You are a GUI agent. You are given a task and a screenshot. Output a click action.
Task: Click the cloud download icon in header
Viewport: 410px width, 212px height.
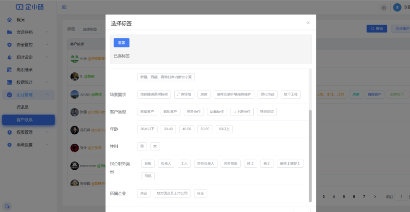384,8
